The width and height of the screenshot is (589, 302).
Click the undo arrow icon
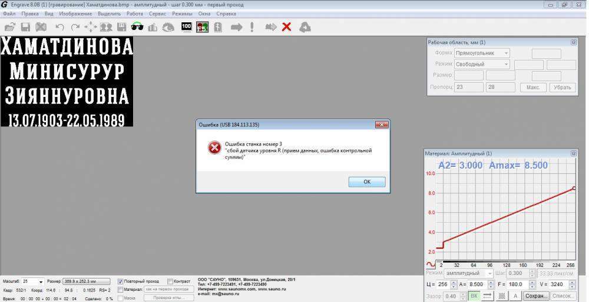pos(59,27)
